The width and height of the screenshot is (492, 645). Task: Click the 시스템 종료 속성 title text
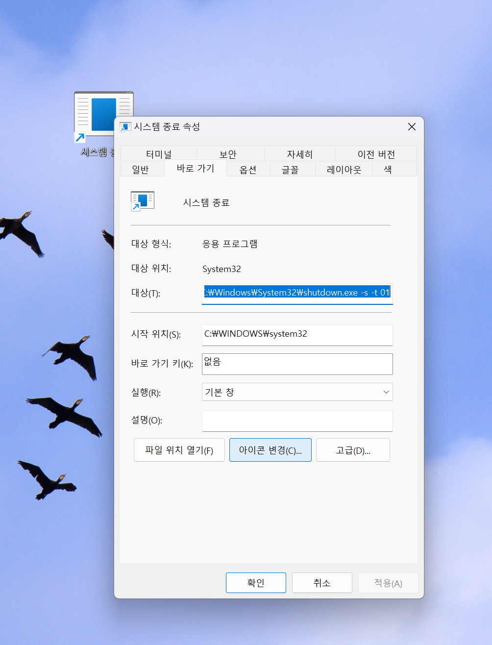click(167, 126)
